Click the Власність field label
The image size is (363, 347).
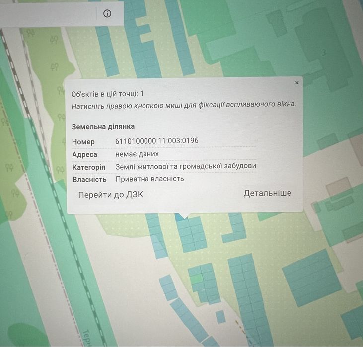[x=89, y=179]
